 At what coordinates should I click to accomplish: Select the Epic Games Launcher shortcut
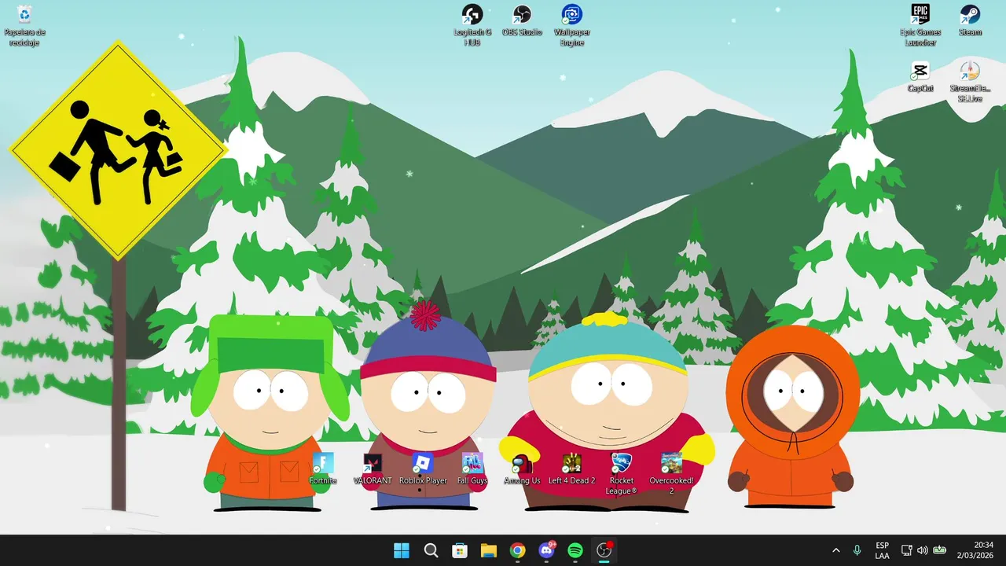pos(920,25)
